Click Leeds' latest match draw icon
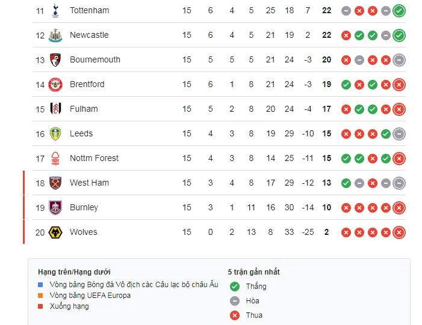 tap(399, 133)
